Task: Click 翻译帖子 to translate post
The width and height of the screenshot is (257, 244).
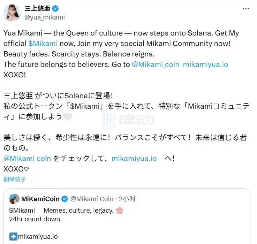Action: point(15,179)
